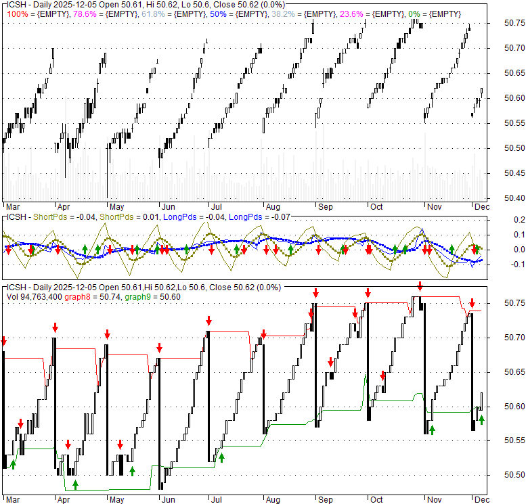Click the Oct month label under top chart
Screen dimensions: 528x504
(x=376, y=207)
